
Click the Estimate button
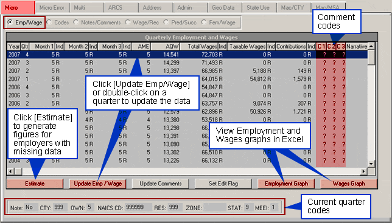click(35, 184)
